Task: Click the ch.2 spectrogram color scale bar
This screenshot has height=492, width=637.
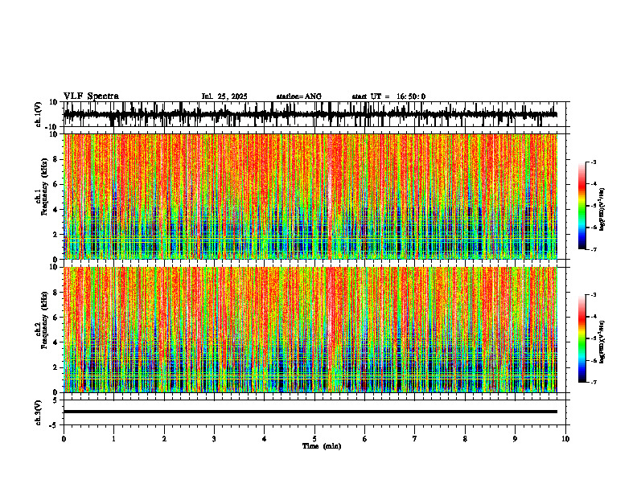Action: point(582,338)
